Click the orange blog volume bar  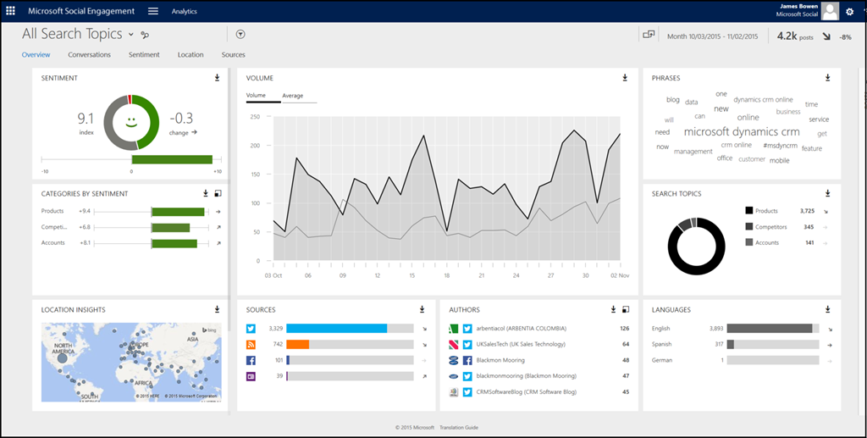tap(297, 345)
